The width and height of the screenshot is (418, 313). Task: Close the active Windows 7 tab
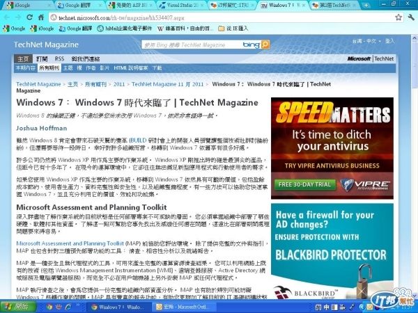pos(304,5)
